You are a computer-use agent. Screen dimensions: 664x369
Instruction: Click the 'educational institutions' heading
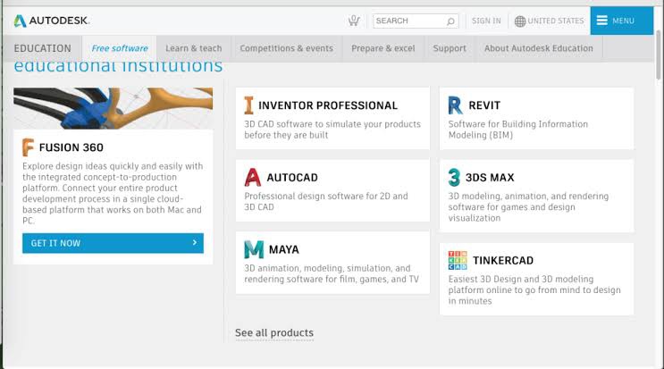click(118, 68)
